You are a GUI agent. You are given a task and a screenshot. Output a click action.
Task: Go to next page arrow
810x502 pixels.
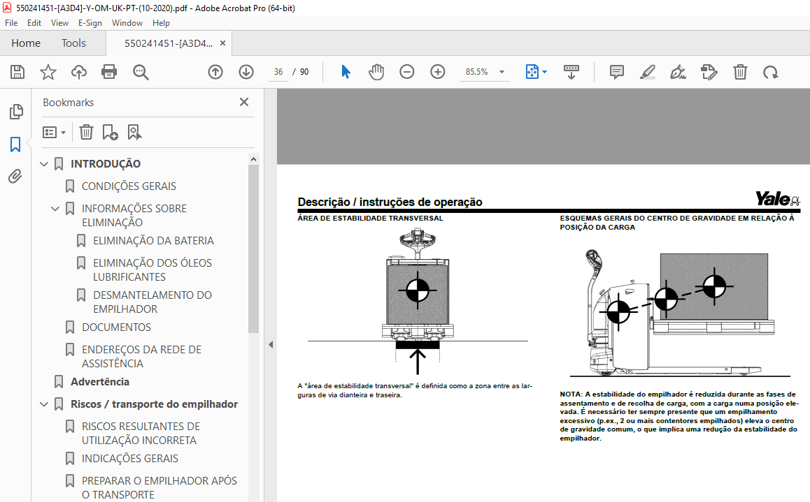point(246,72)
